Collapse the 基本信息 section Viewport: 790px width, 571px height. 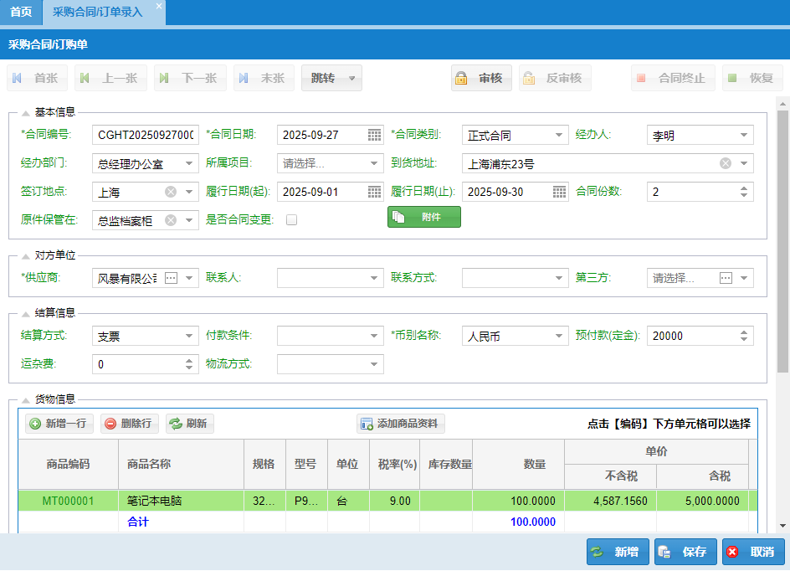pos(26,112)
